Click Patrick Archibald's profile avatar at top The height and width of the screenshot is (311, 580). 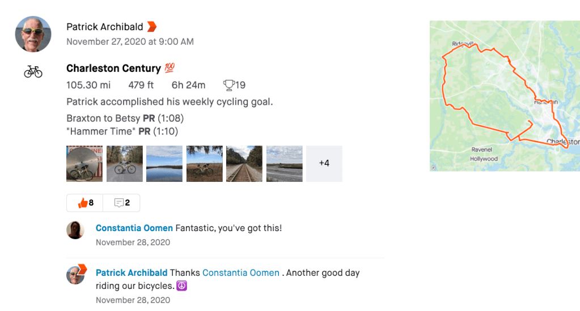(33, 34)
